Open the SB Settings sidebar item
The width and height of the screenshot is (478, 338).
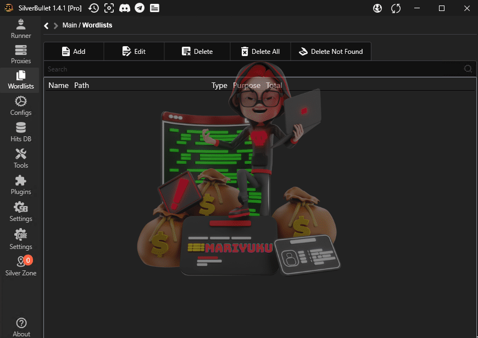[21, 211]
